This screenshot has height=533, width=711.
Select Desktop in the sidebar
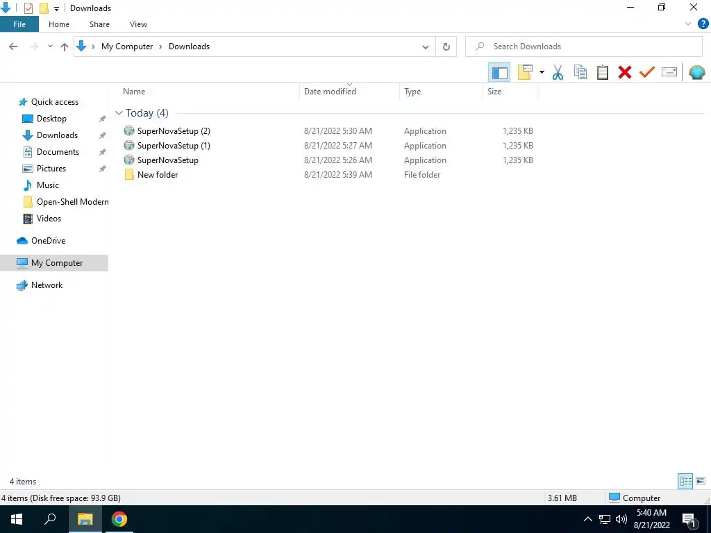click(x=51, y=119)
